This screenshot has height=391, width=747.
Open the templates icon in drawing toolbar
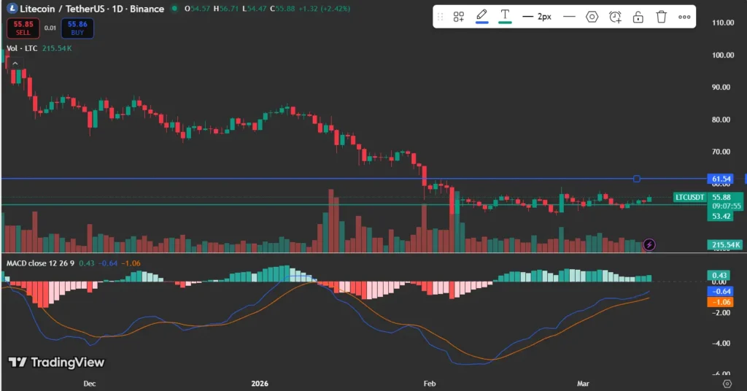(x=459, y=18)
